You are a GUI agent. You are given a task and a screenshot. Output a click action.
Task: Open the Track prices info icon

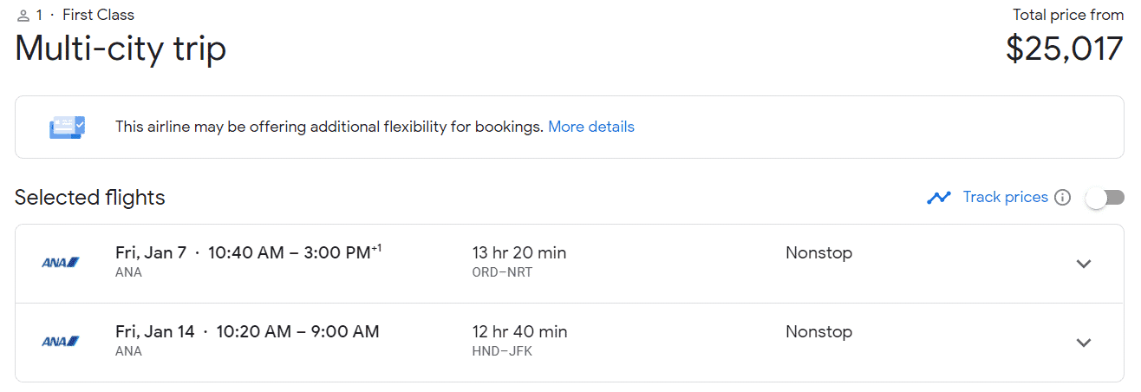point(1063,198)
